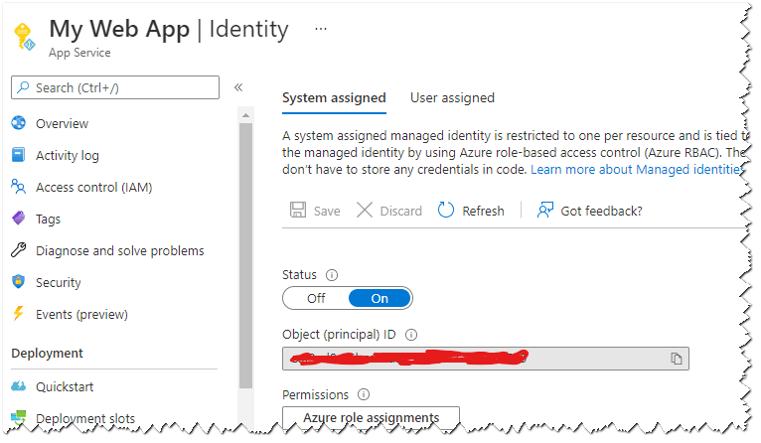
Task: Click the Azure role assignments button
Action: tap(371, 417)
